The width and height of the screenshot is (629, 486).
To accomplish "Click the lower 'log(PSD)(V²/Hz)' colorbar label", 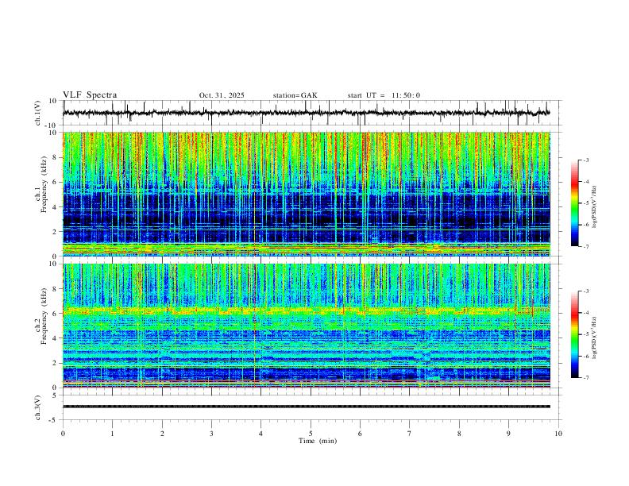I will coord(594,338).
